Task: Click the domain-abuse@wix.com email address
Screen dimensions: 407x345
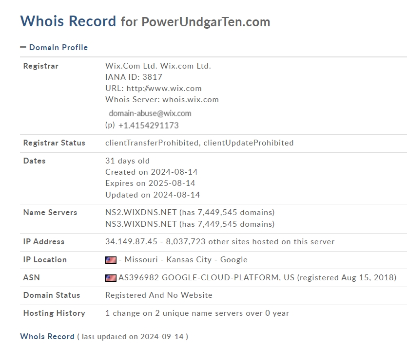Action: tap(150, 113)
